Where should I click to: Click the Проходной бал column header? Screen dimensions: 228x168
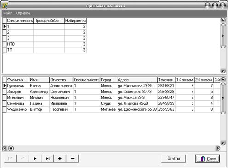[49, 21]
